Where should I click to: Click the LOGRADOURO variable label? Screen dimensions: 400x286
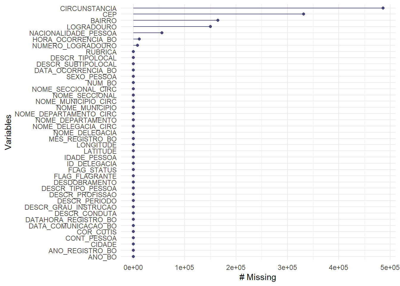click(x=92, y=27)
